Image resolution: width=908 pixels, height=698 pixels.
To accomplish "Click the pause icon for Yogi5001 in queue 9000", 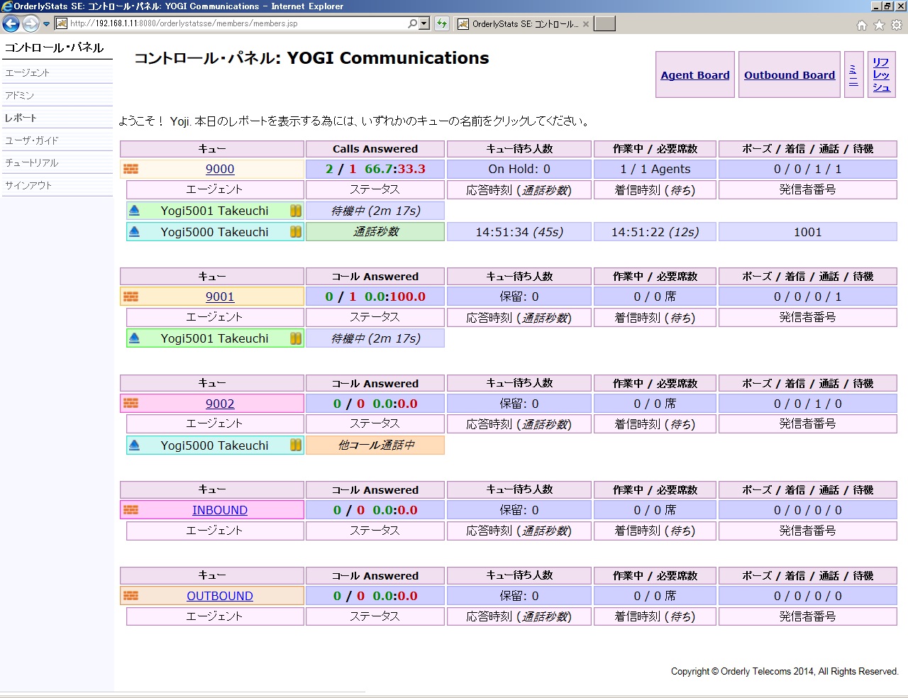I will click(x=296, y=211).
